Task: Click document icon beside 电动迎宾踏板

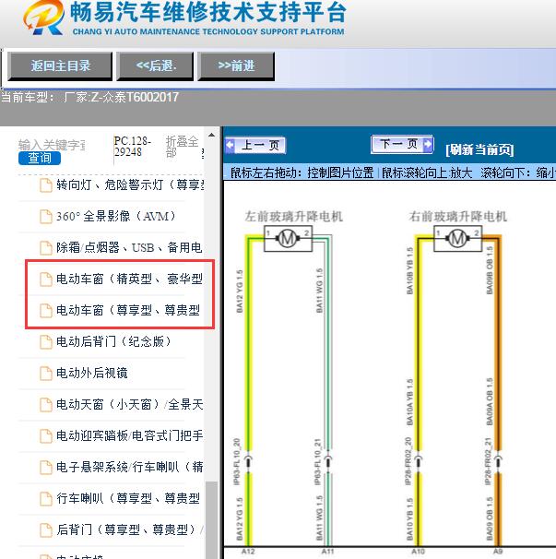Action: [45, 435]
